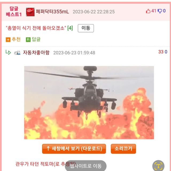Tap the 웹사이트로 이동 pill button
The width and height of the screenshot is (171, 171).
pyautogui.click(x=86, y=166)
